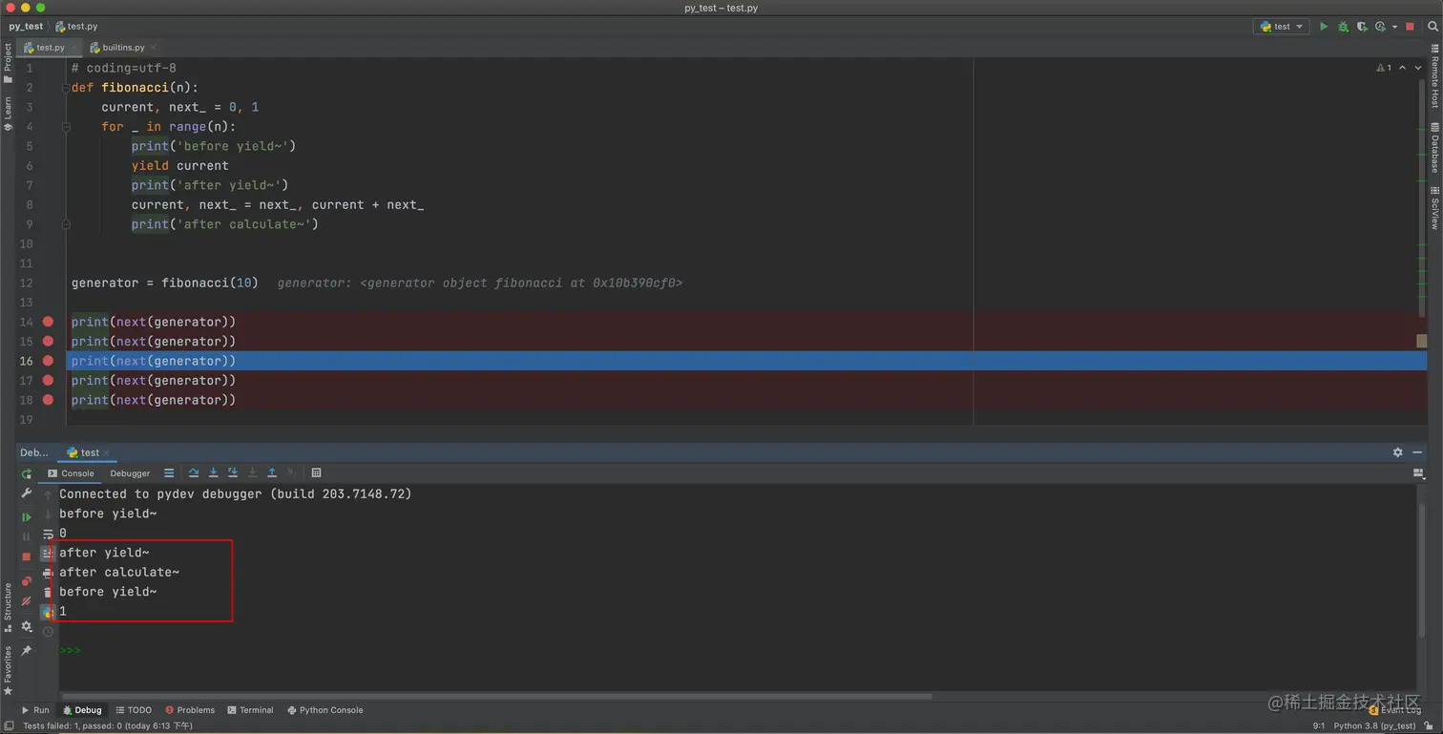Open Search Everywhere magnifier icon
1443x734 pixels.
point(1433,27)
